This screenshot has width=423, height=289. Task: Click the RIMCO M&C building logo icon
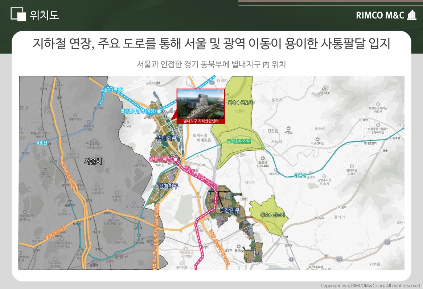[412, 15]
